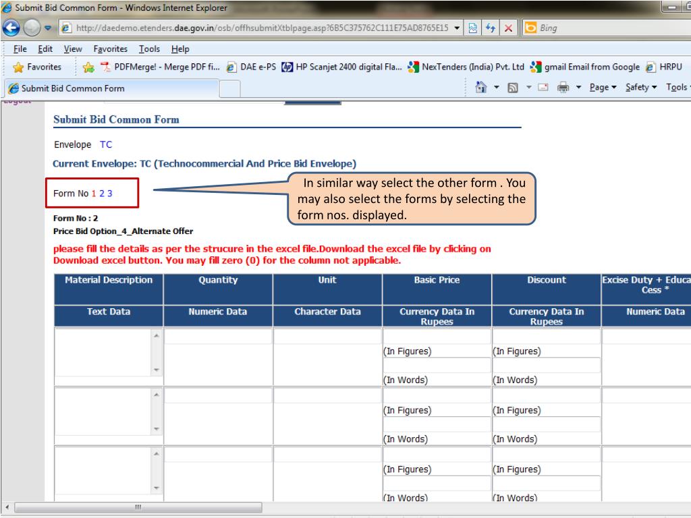Open the command bar Tools menu
691x518 pixels.
678,87
